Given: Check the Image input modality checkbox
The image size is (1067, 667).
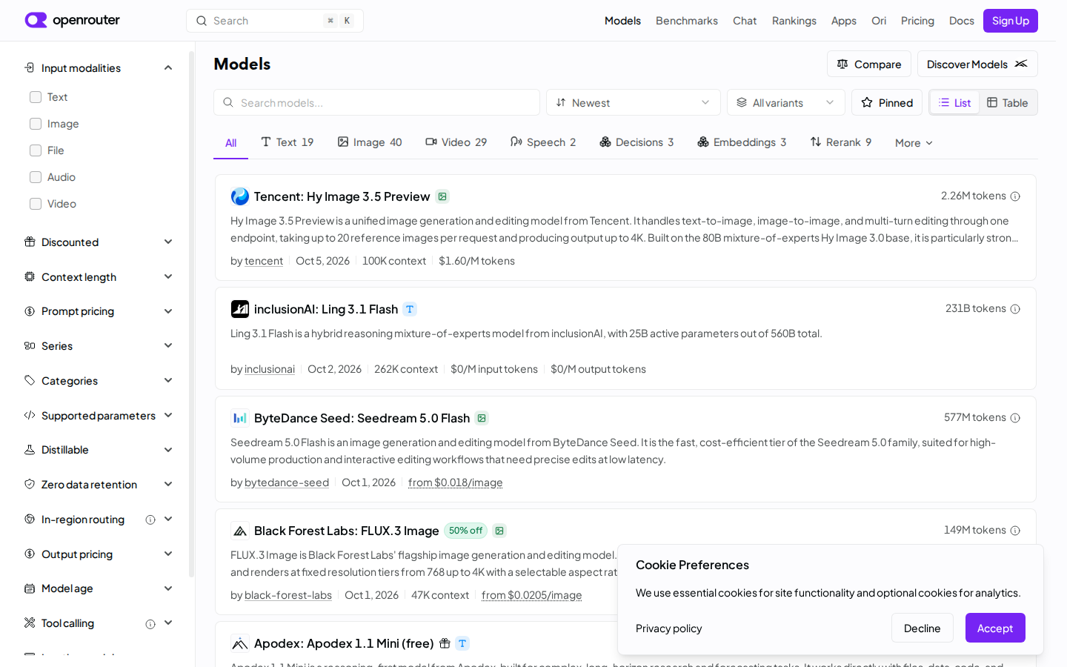Looking at the screenshot, I should (x=36, y=124).
